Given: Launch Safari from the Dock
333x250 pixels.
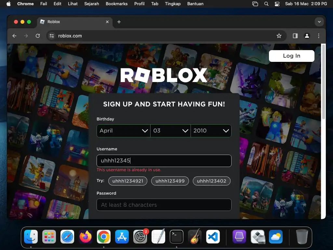Looking at the screenshot, I should pos(67,237).
